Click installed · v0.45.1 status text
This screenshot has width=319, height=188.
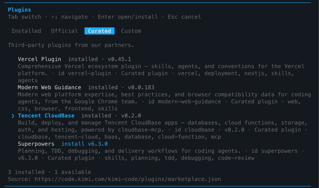(99, 59)
